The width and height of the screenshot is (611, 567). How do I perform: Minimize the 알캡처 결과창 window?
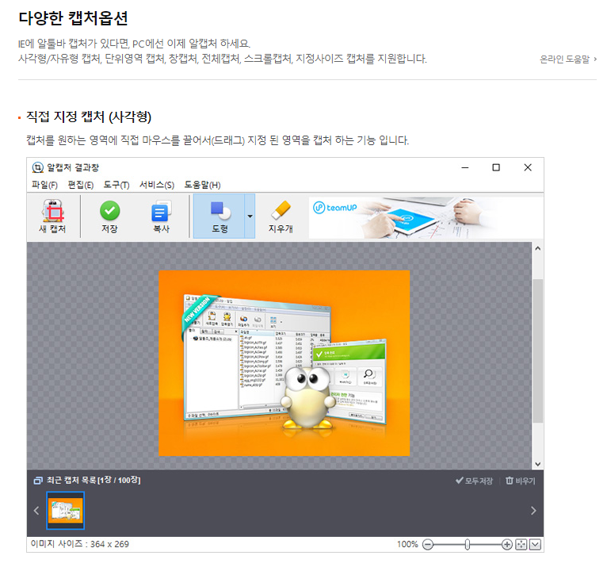[465, 167]
